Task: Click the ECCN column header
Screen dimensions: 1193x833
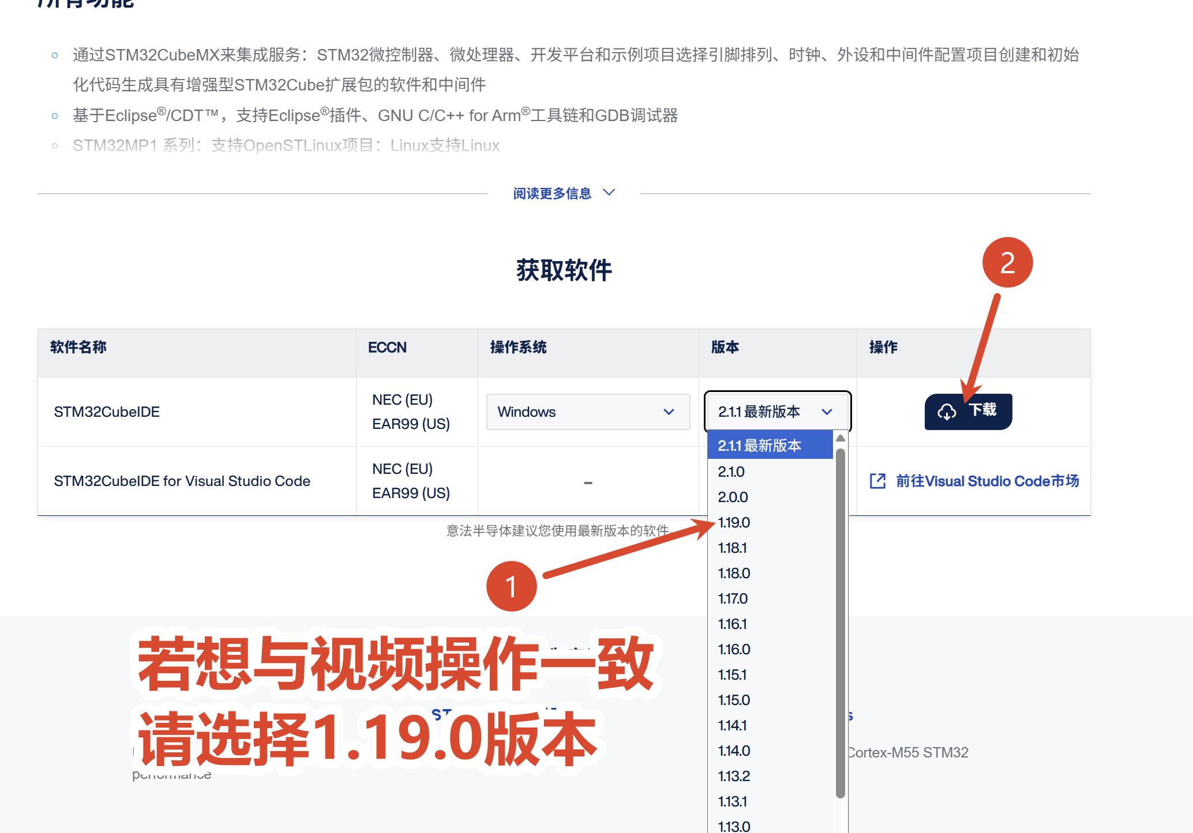Action: (417, 353)
